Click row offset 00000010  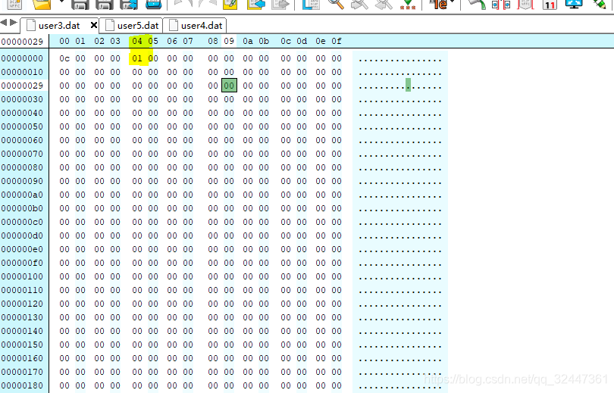coord(22,73)
